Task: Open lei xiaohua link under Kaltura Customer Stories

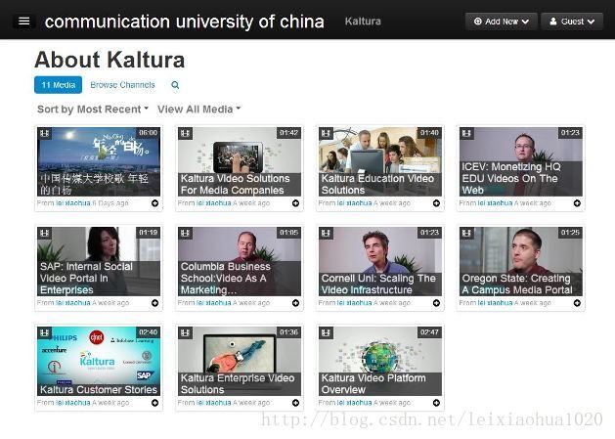Action: 73,403
